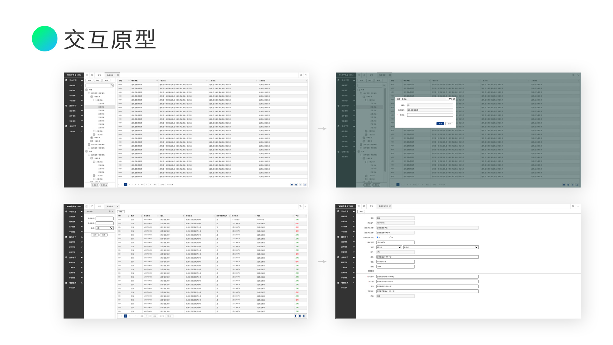The height and width of the screenshot is (345, 613).
Task: Focus 单位编号 field in 查询条件 panel
Action: [x=105, y=218]
